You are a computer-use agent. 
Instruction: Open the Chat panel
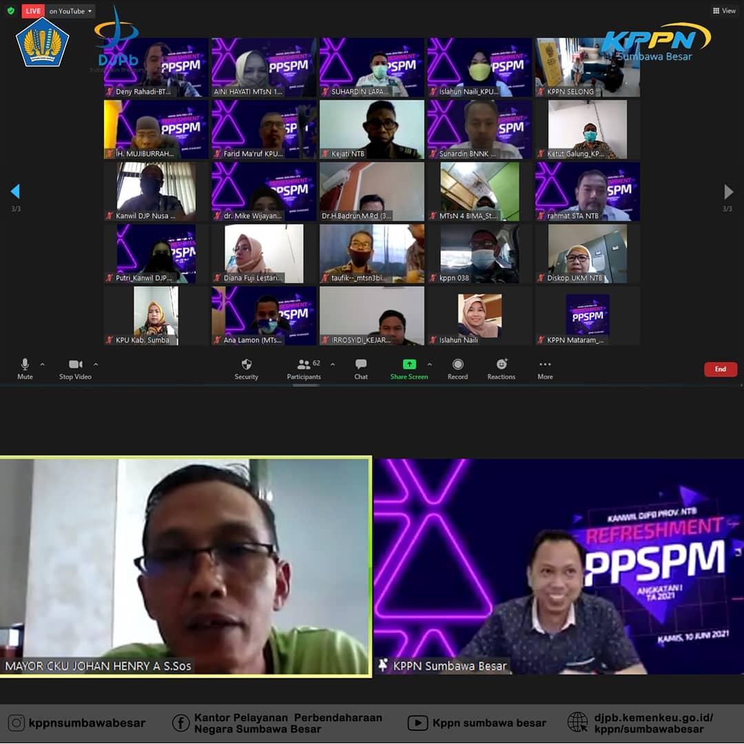click(x=361, y=365)
